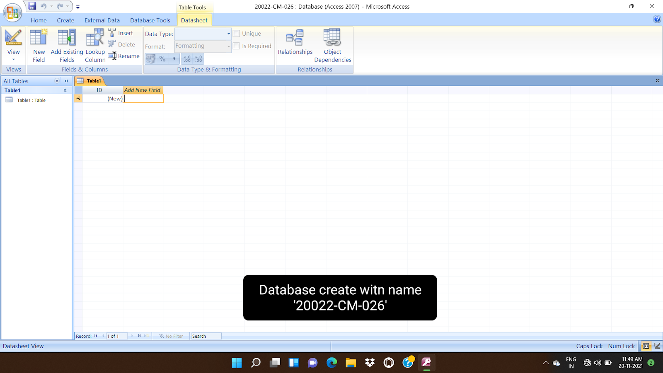Click the record Search box
The width and height of the screenshot is (663, 373).
[x=206, y=336]
